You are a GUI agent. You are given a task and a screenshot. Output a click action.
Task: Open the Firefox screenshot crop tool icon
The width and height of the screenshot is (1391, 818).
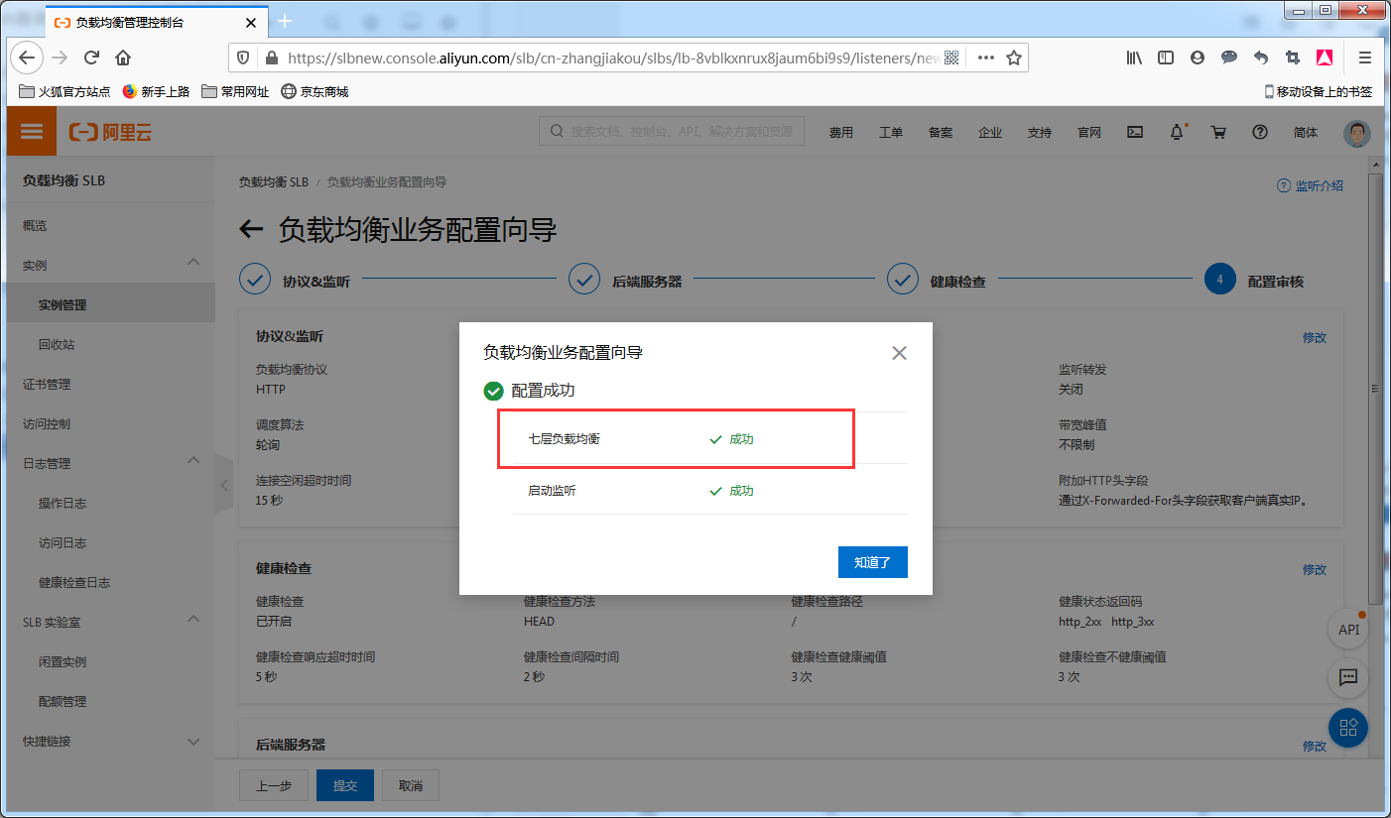pos(1292,58)
